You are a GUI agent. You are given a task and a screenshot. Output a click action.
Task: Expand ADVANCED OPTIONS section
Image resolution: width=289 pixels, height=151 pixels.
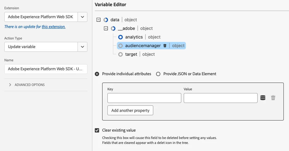(x=10, y=85)
